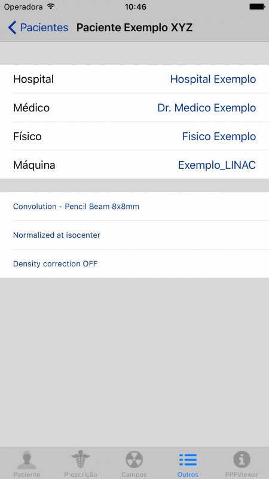Select the Máquina row label
Screen dimensions: 269x479
(34, 165)
